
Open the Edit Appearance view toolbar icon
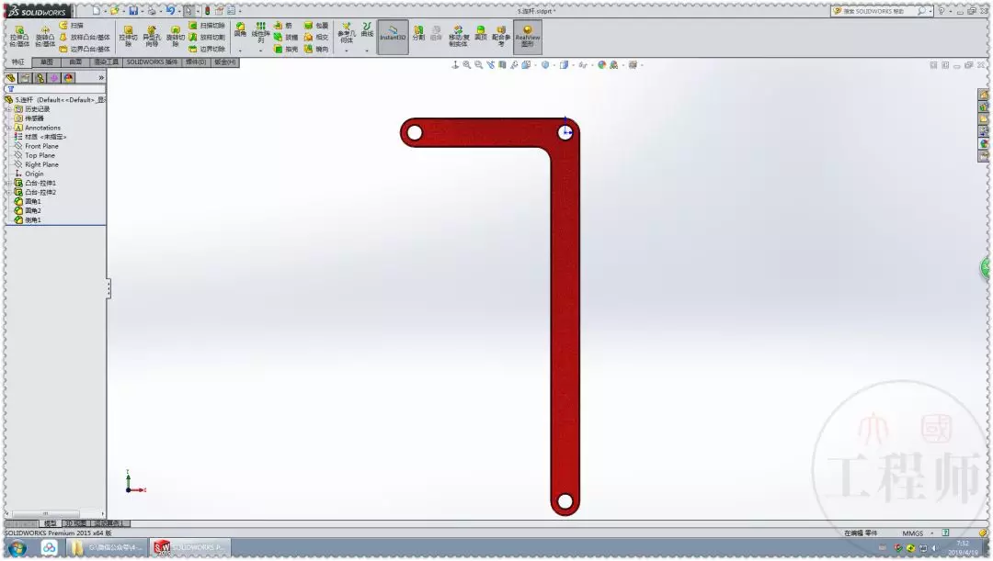(601, 64)
